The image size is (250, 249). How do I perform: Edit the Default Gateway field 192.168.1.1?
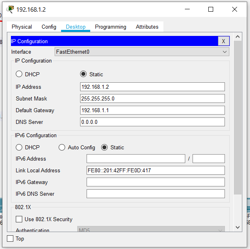(x=153, y=110)
